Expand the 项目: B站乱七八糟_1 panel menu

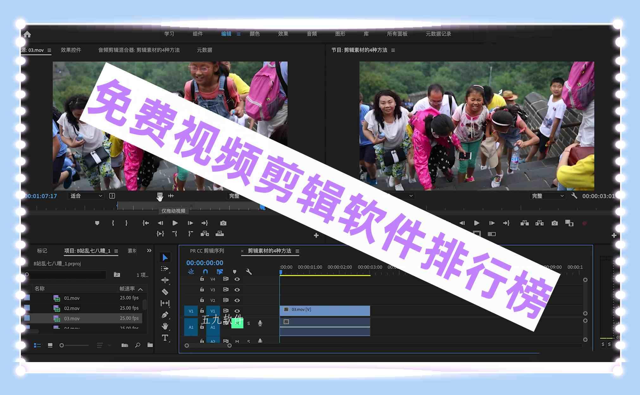[116, 250]
